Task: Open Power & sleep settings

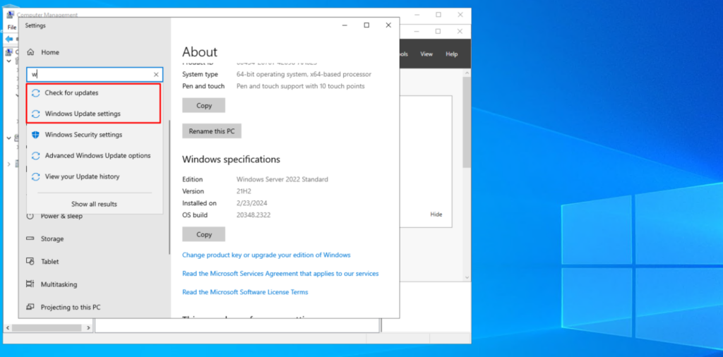Action: pyautogui.click(x=62, y=216)
